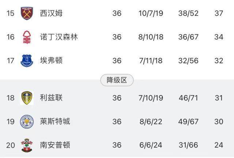The height and width of the screenshot is (158, 234).
Task: Open the 西汉姆 team page
Action: (52, 14)
